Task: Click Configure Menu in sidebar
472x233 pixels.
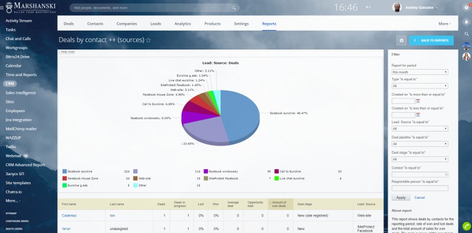Action: [x=17, y=221]
